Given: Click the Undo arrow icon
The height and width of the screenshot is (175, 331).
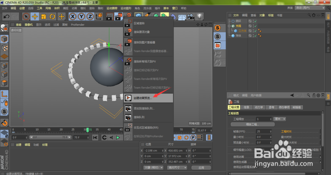Looking at the screenshot, I should [x=6, y=17].
